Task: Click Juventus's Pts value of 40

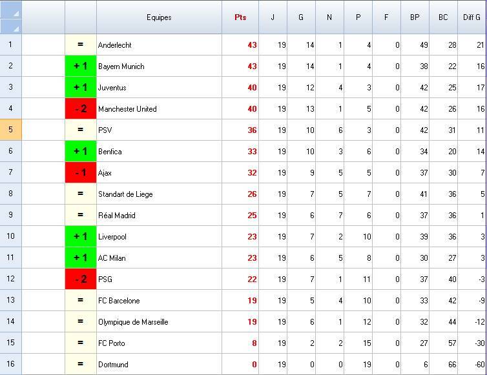Action: click(240, 87)
